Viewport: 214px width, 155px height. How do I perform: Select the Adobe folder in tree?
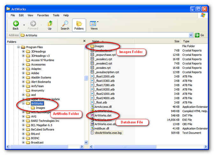(x=33, y=73)
